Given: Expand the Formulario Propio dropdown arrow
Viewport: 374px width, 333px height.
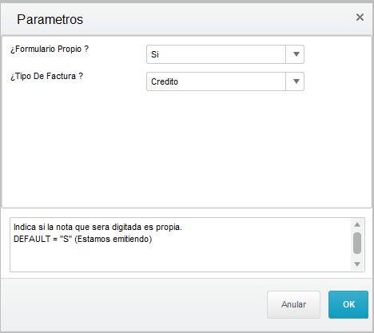Looking at the screenshot, I should click(x=295, y=54).
